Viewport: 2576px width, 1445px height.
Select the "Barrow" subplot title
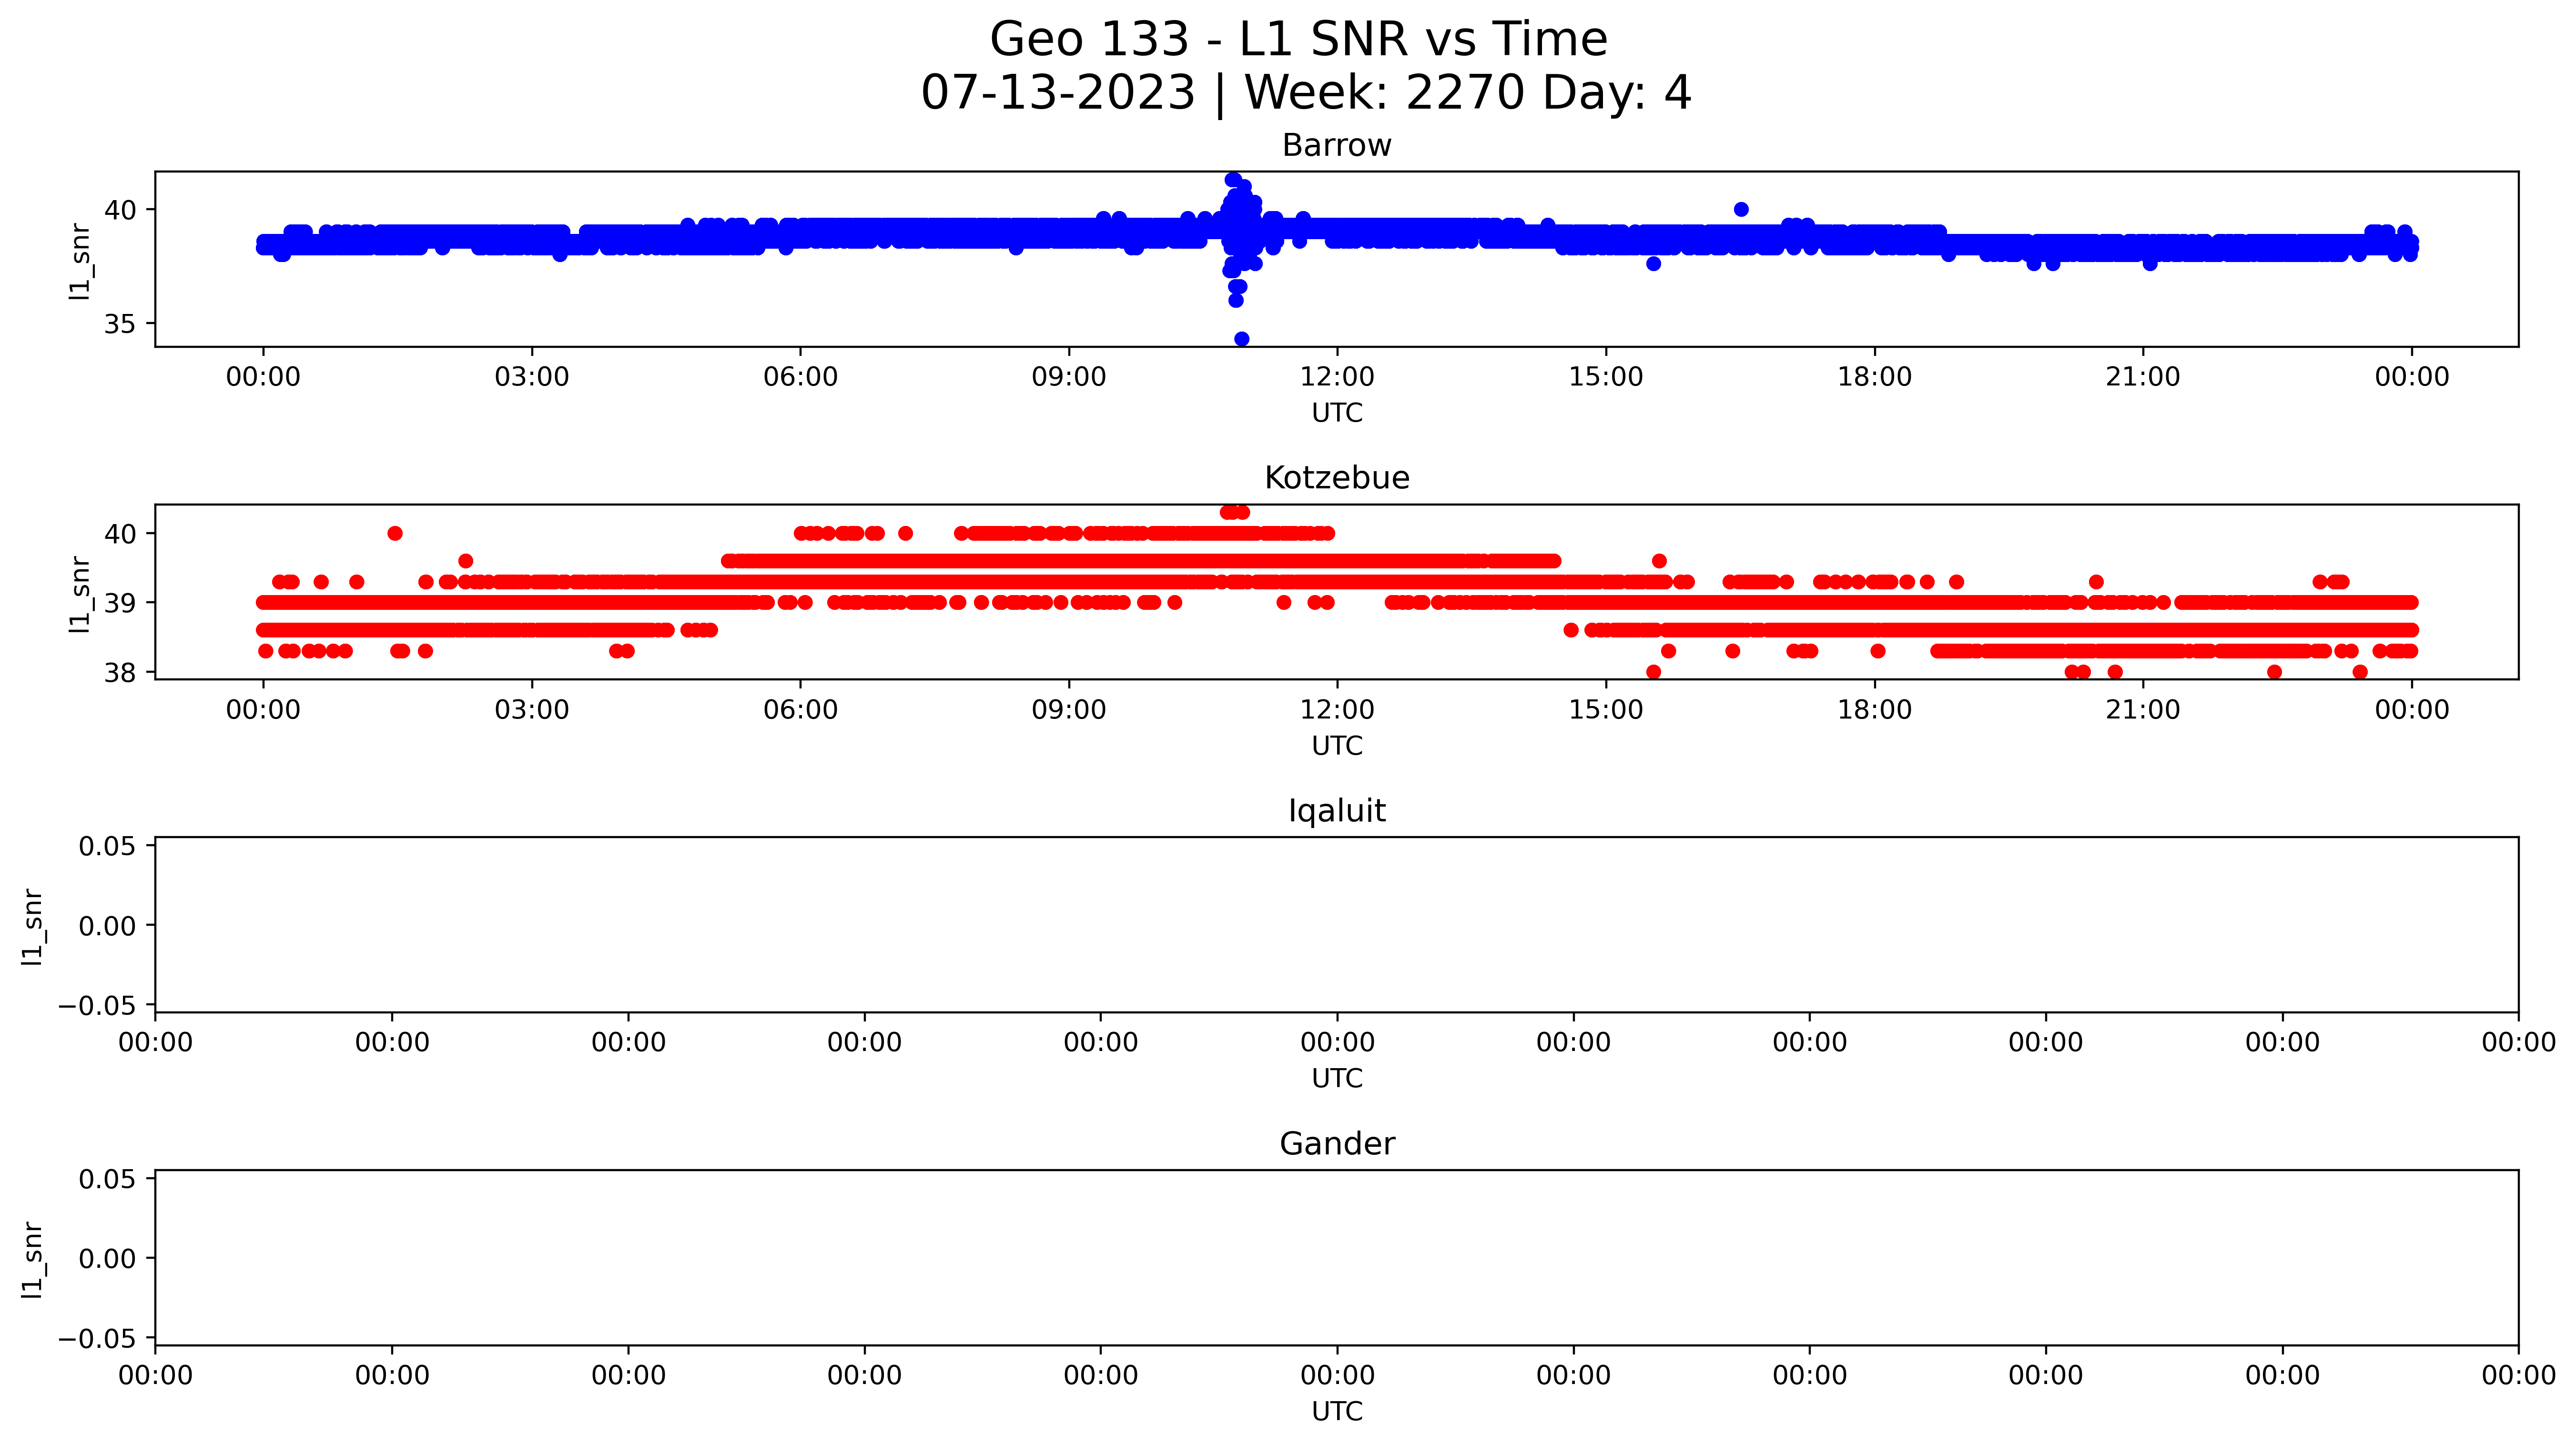coord(1336,146)
